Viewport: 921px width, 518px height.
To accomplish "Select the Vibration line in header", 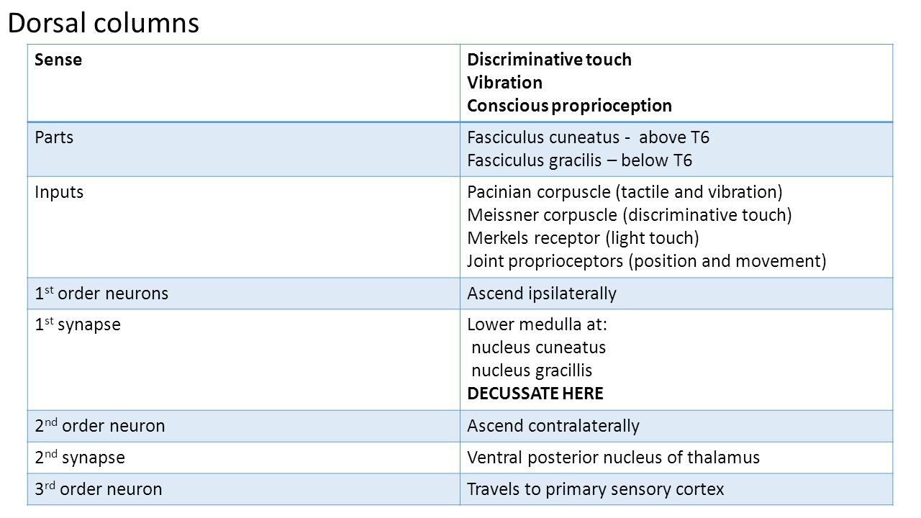I will 504,83.
